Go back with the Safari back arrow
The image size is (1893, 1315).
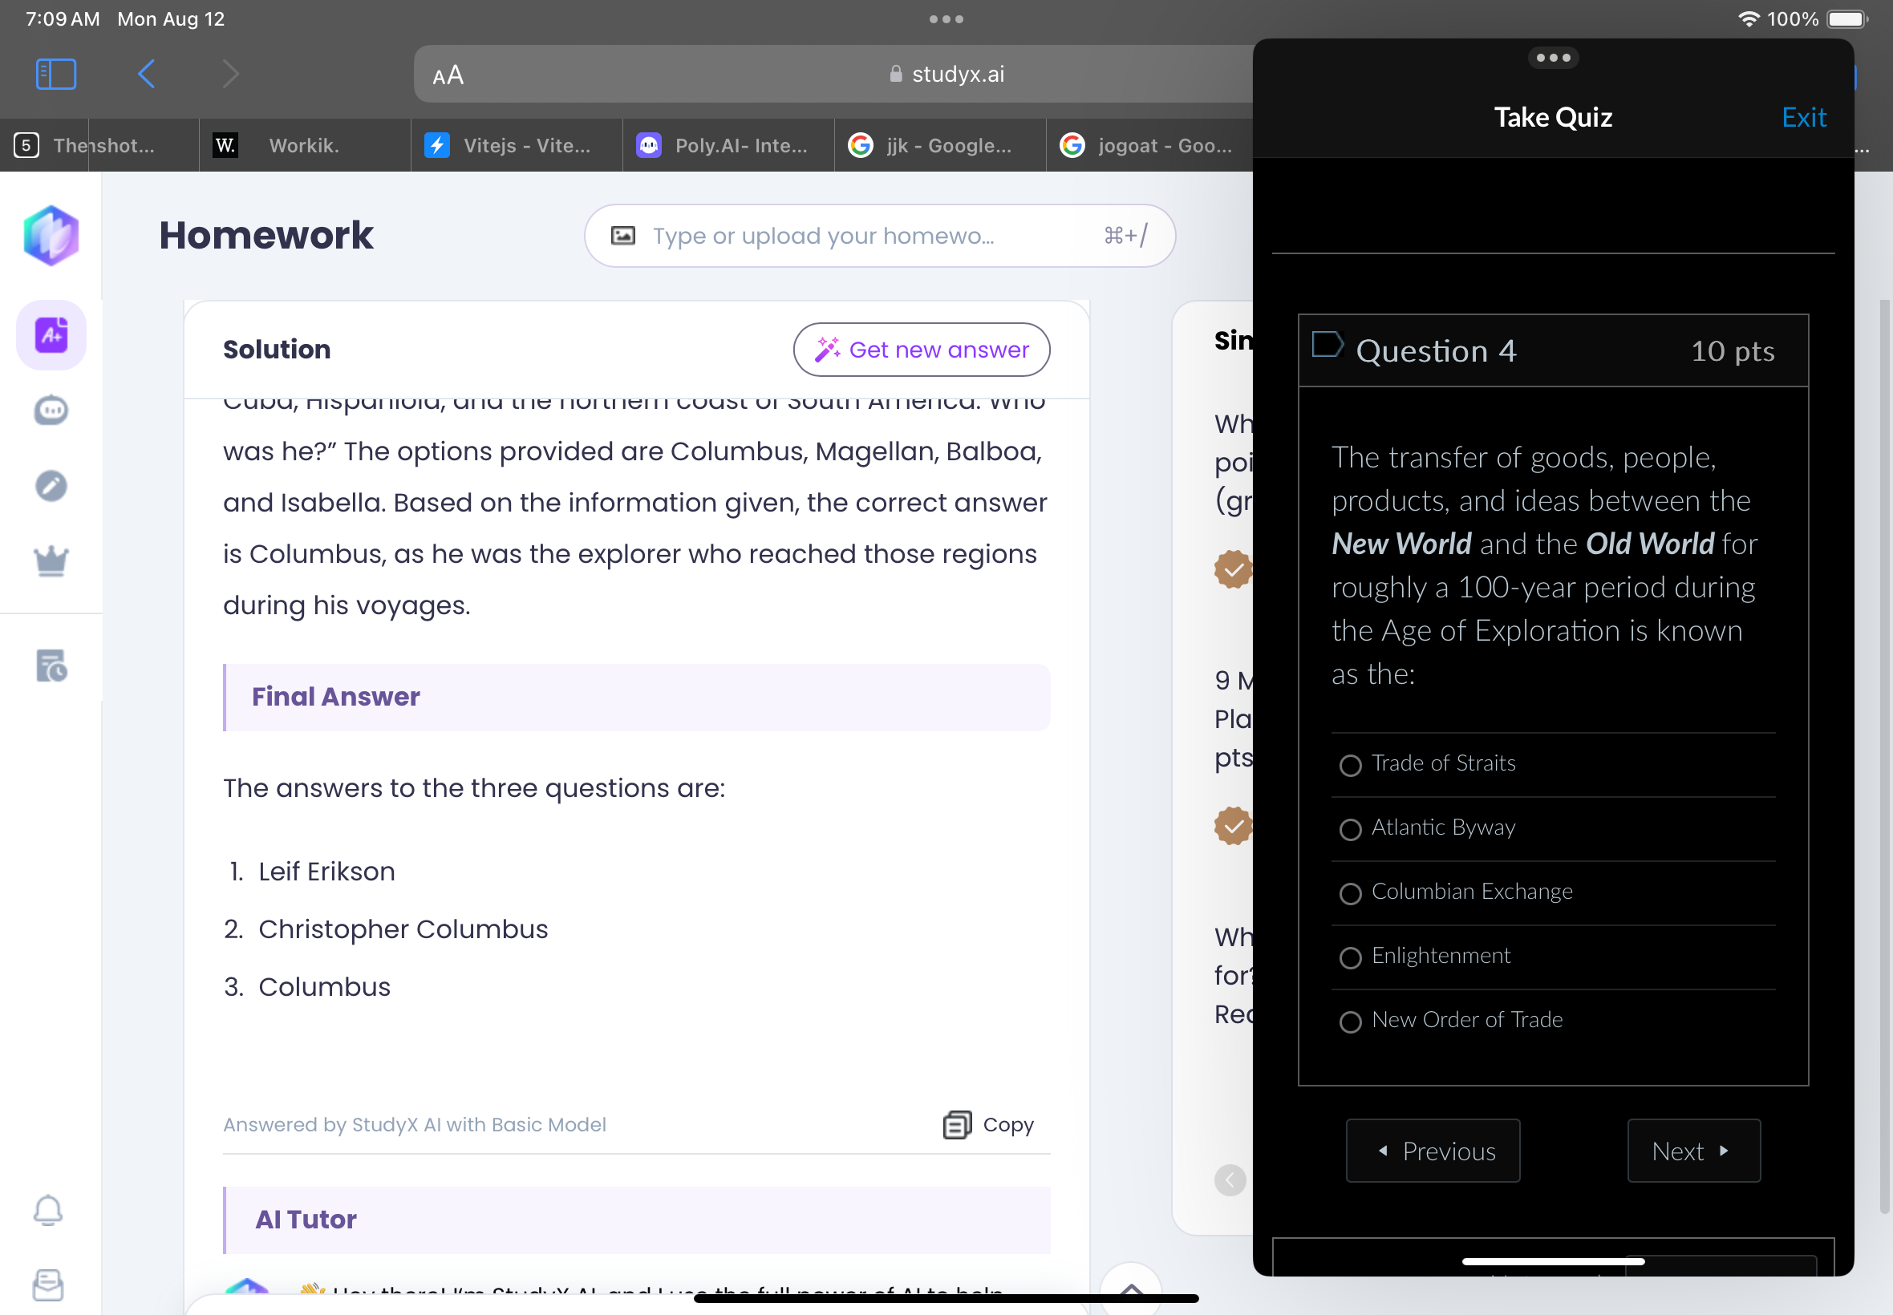[147, 74]
